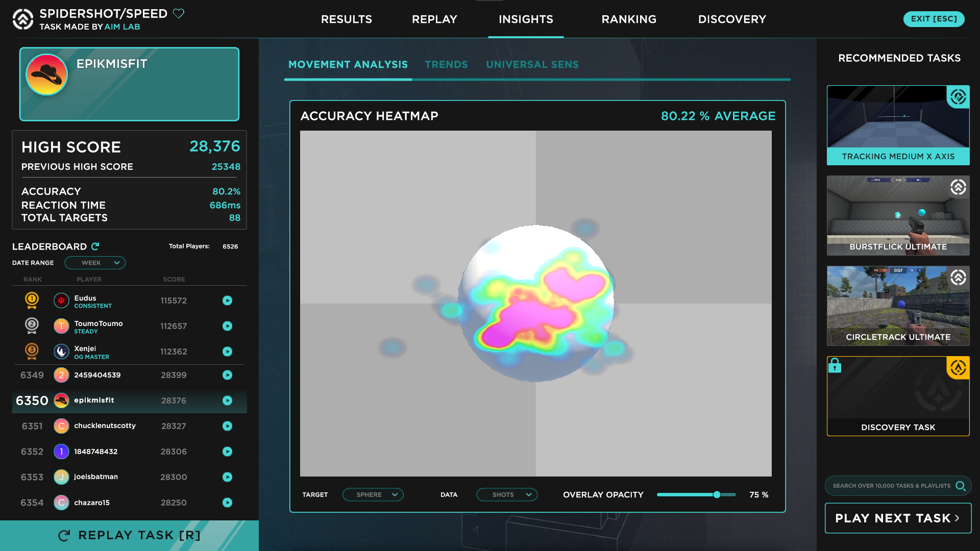Viewport: 980px width, 551px height.
Task: Play replay for player 2459404539
Action: coord(227,375)
